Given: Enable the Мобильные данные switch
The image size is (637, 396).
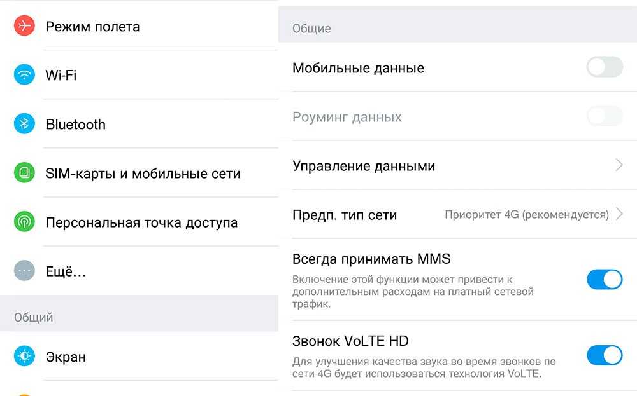Looking at the screenshot, I should pos(604,67).
